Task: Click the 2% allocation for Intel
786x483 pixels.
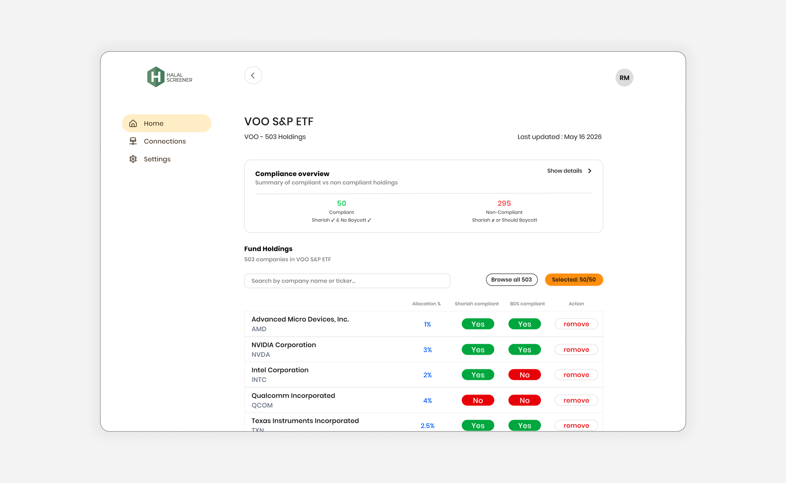Action: pyautogui.click(x=427, y=375)
